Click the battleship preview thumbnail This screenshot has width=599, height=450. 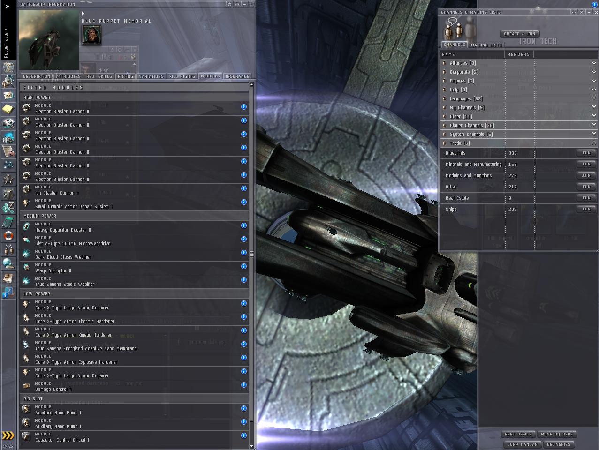click(x=48, y=40)
